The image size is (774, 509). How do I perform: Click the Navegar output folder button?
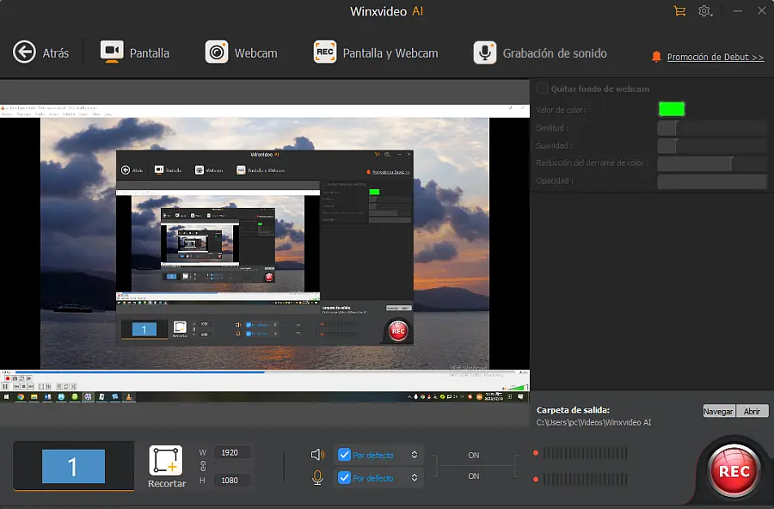[719, 411]
